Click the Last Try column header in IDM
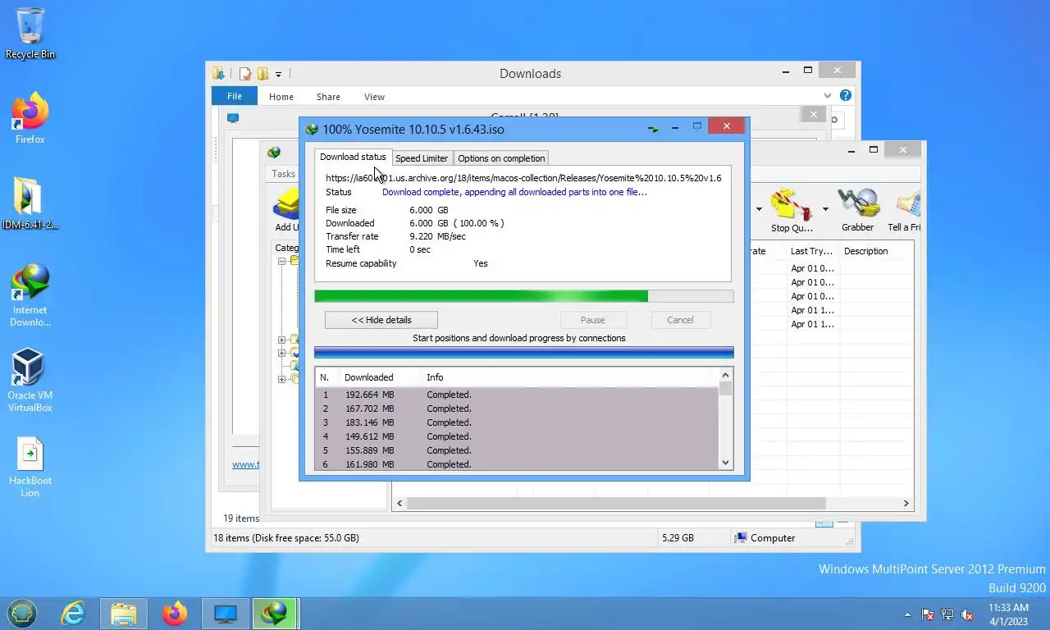The width and height of the screenshot is (1050, 630). (811, 251)
